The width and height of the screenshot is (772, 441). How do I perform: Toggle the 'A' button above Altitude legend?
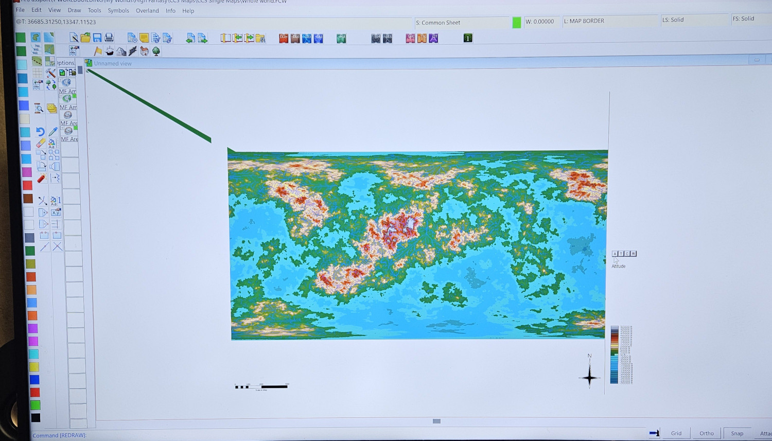tap(615, 254)
